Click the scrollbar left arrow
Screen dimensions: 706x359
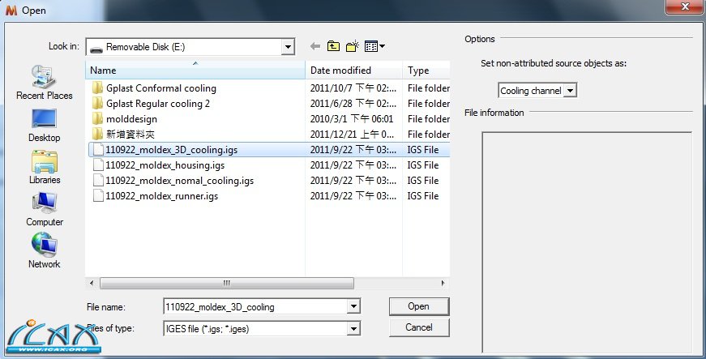coord(92,283)
